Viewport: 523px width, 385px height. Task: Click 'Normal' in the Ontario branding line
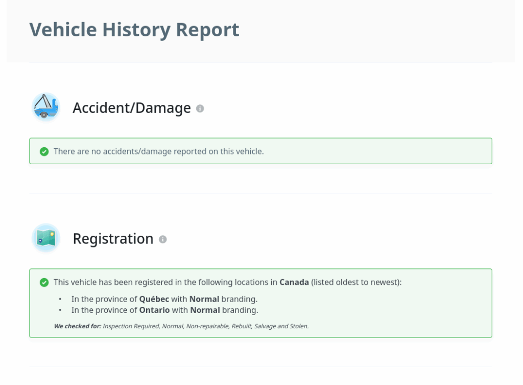[205, 310]
